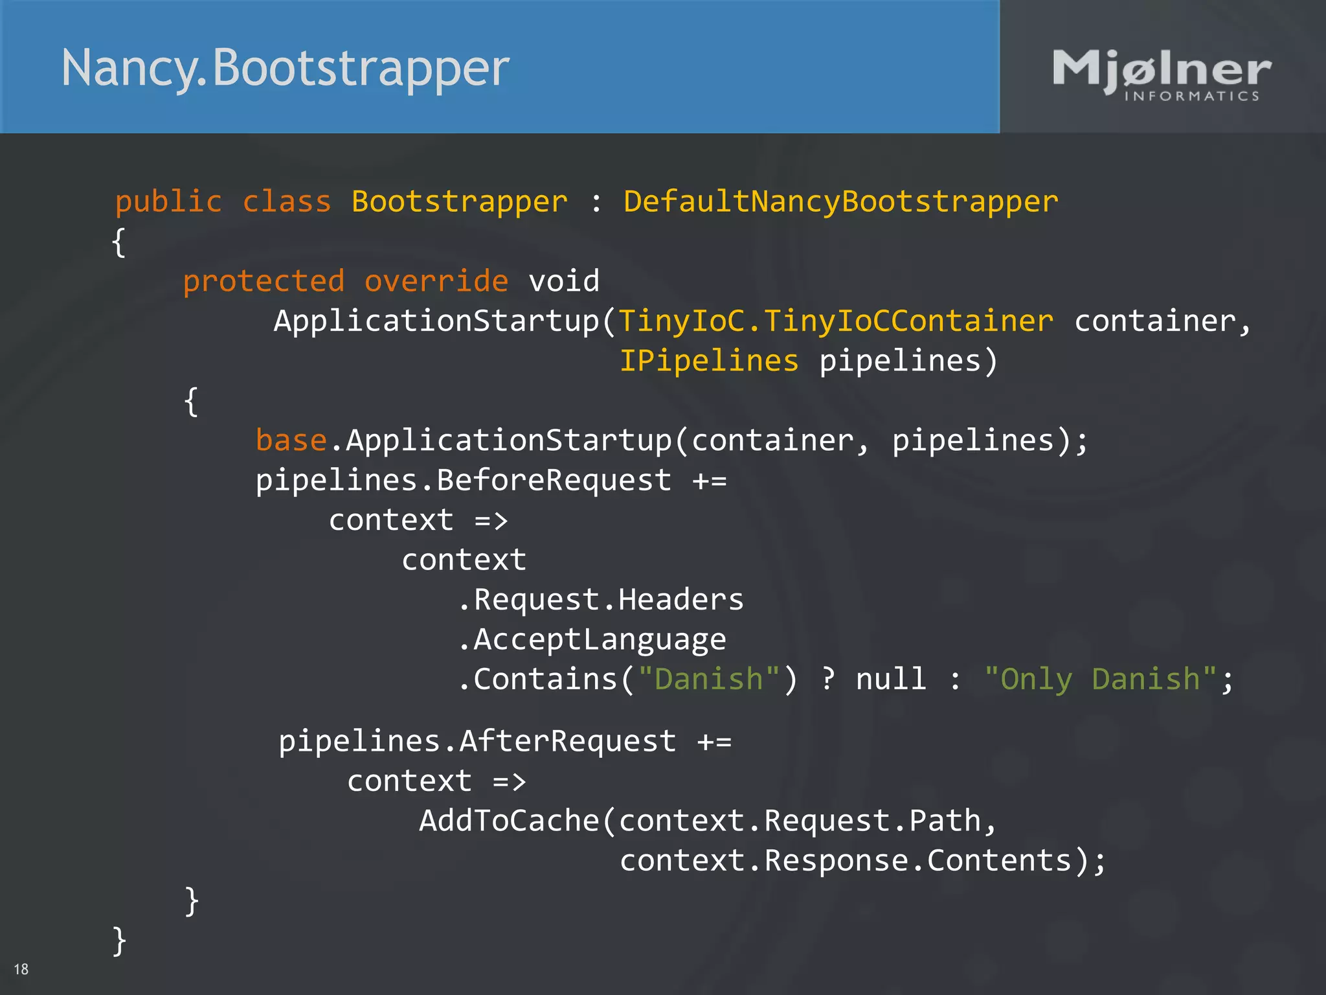Click 'context =>' under BeforeRequest
The image size is (1326, 995).
tap(418, 520)
